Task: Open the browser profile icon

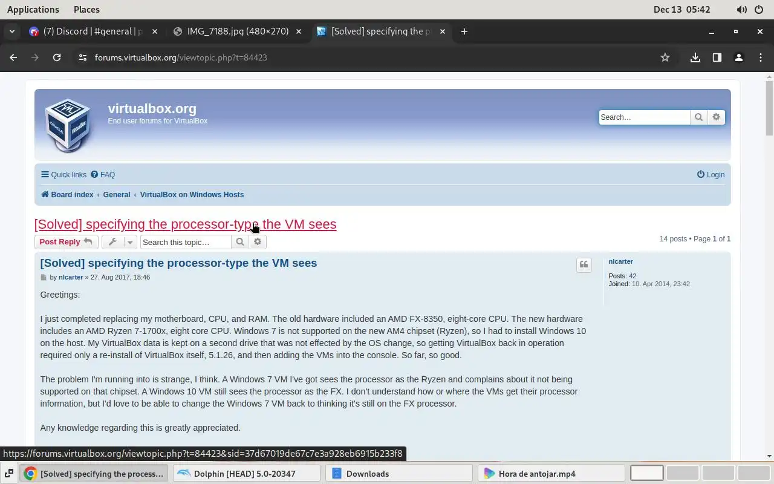Action: (x=739, y=57)
